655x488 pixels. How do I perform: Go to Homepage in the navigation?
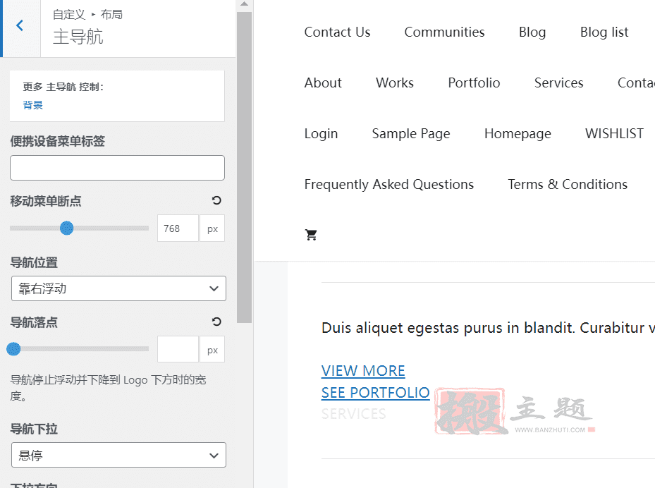pos(518,134)
